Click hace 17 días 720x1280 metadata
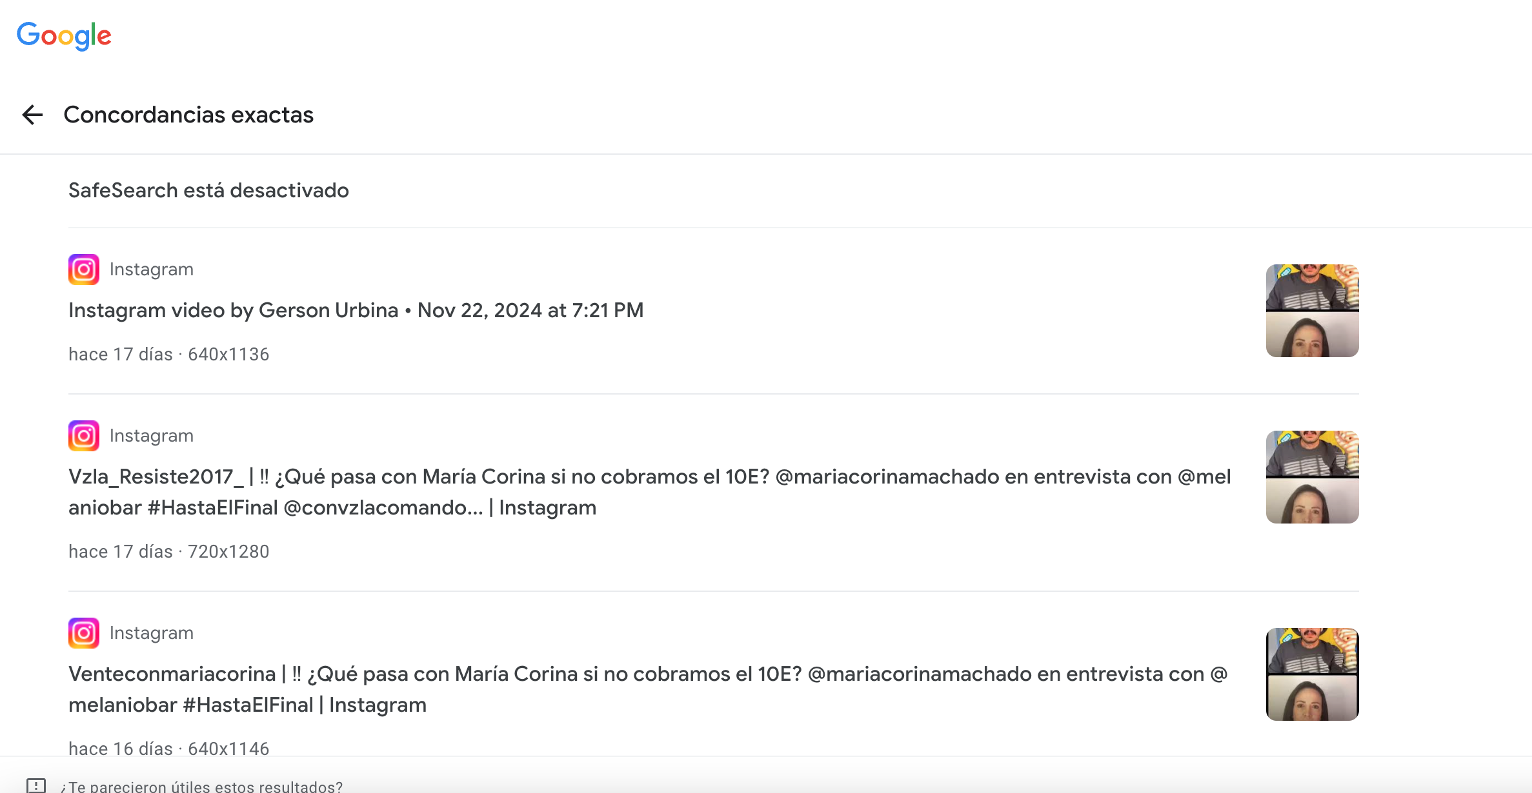 click(x=169, y=551)
